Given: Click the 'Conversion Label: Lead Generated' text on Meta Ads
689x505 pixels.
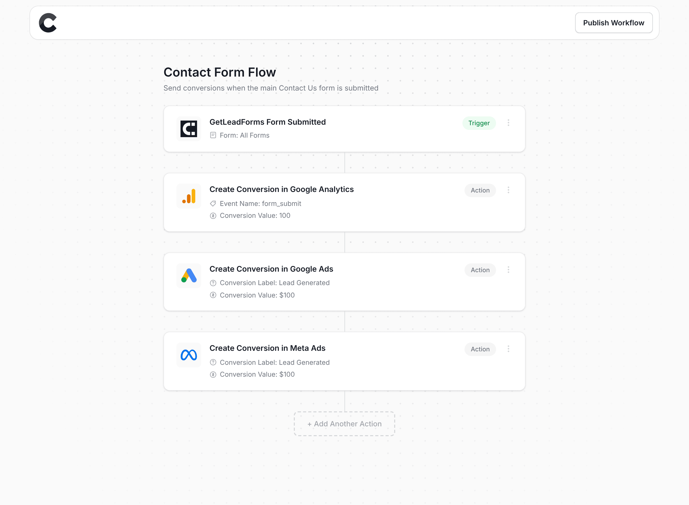Looking at the screenshot, I should click(x=275, y=362).
